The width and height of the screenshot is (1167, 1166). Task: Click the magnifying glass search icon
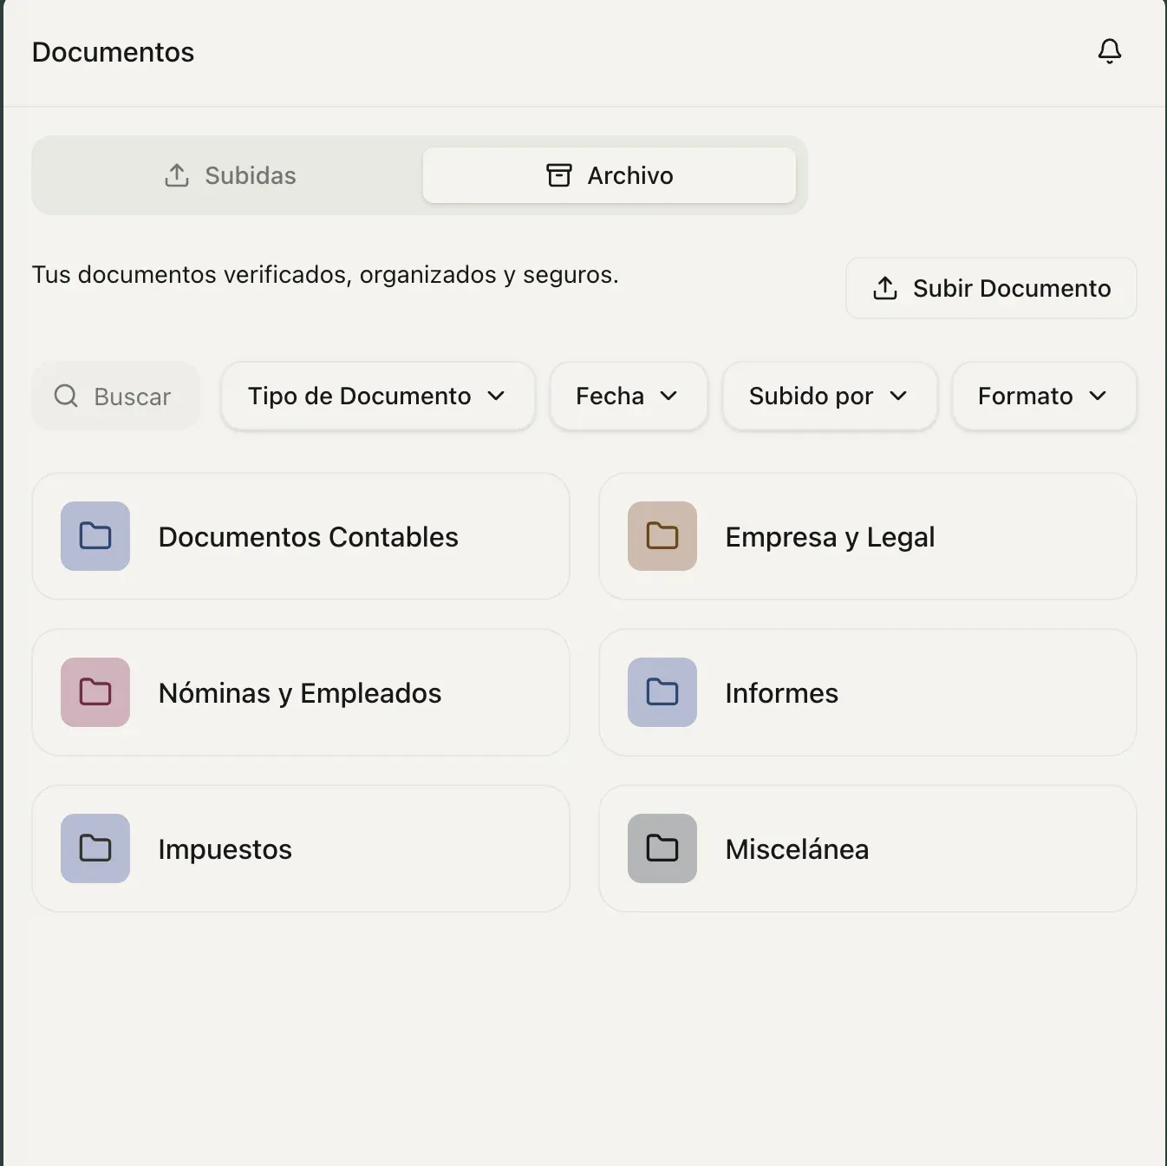click(x=66, y=396)
